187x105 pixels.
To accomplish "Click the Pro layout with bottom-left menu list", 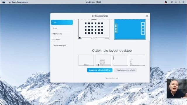I will [138, 60].
